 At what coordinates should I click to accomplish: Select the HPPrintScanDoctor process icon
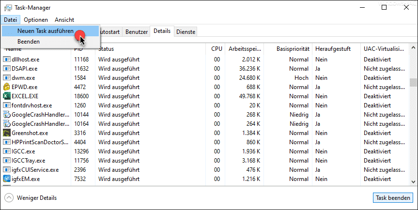(7, 142)
